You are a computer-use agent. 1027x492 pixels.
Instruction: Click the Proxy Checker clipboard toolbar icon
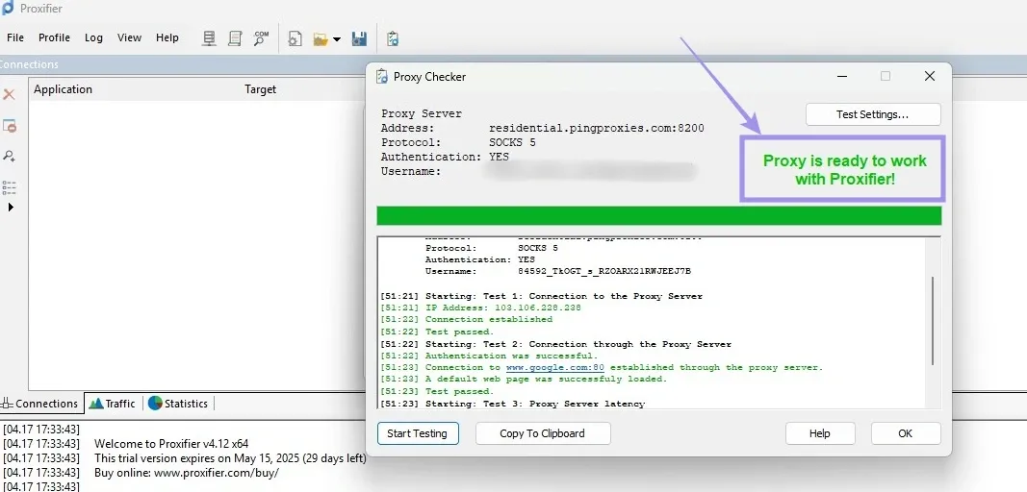[x=393, y=39]
